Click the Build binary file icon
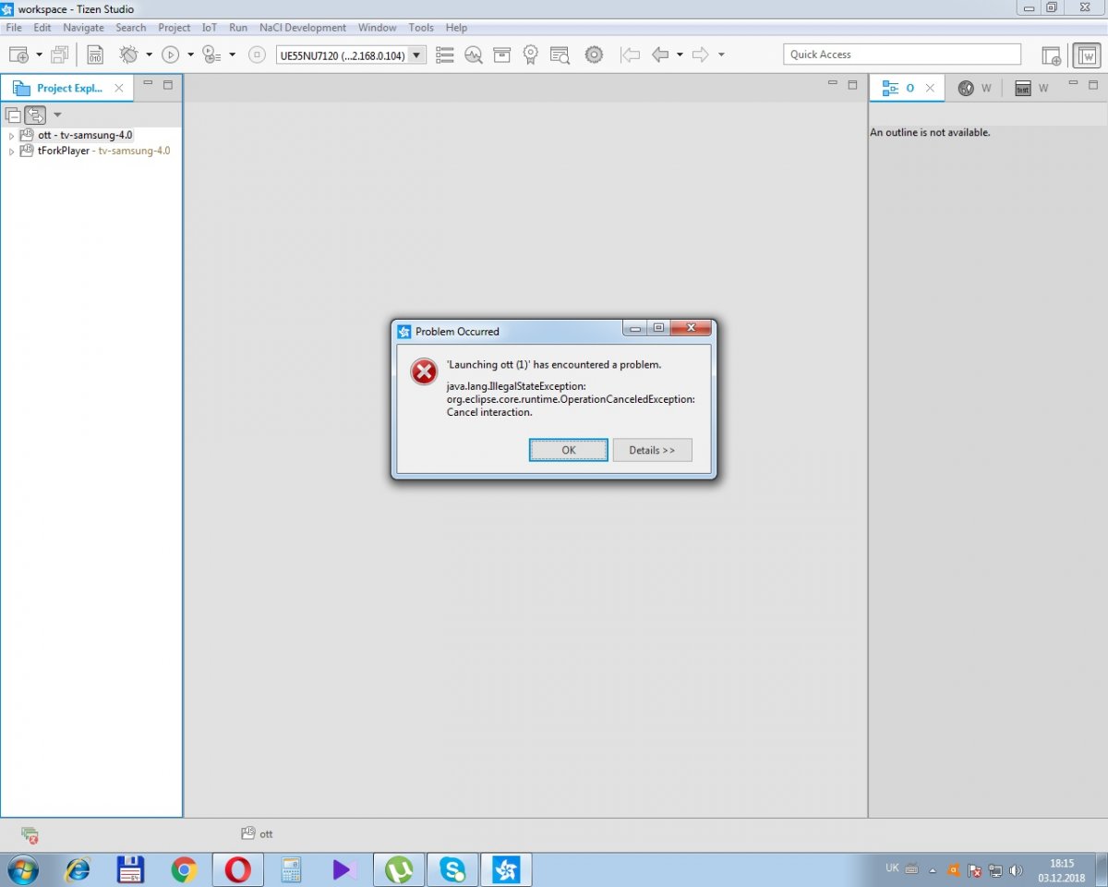 [95, 55]
